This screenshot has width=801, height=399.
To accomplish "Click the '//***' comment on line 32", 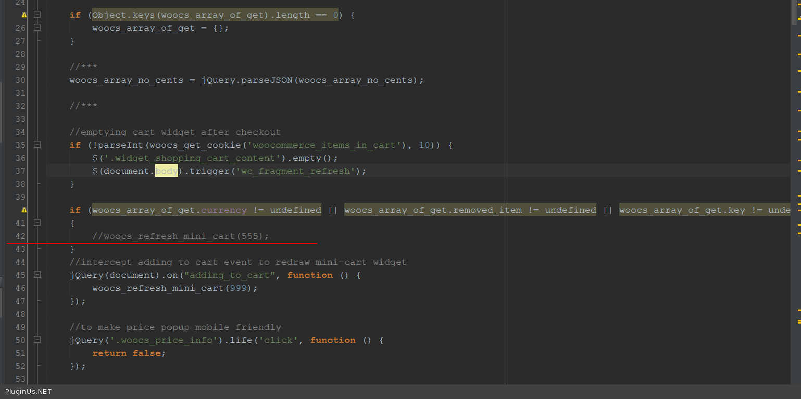I will click(x=83, y=106).
